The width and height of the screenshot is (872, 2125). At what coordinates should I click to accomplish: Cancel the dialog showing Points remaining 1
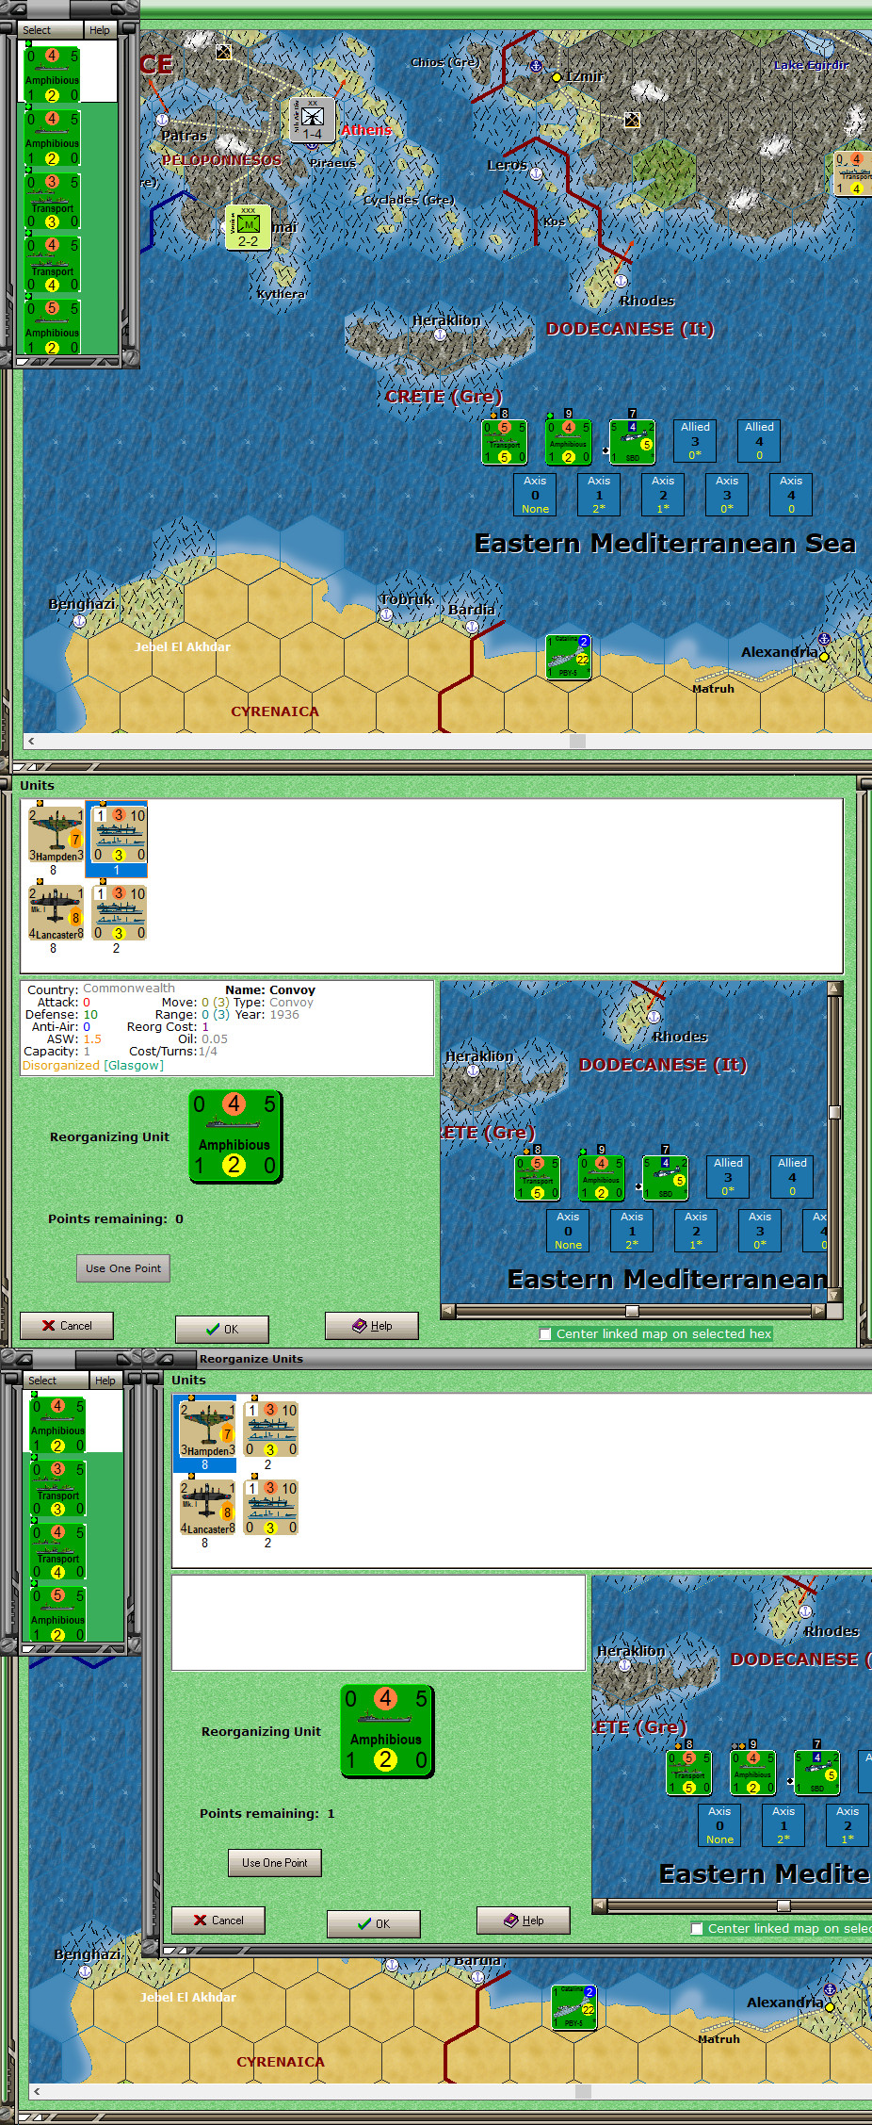[218, 1921]
